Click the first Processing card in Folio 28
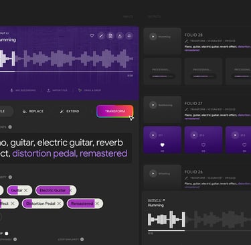Screen dimensions: 251x245 click(x=162, y=72)
